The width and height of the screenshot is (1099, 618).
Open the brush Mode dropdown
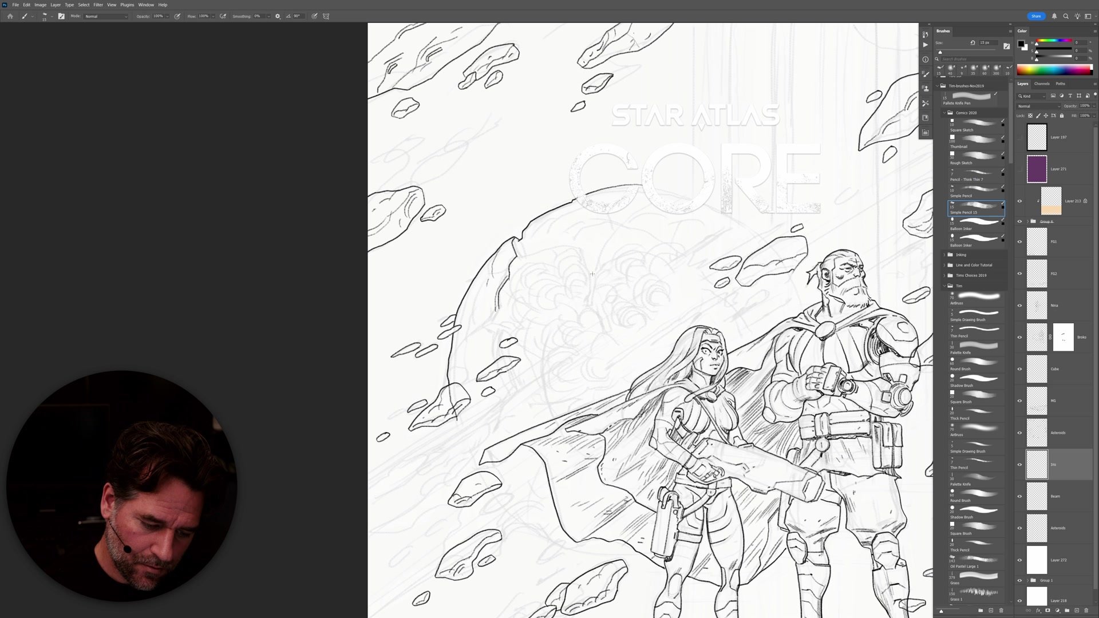point(106,16)
